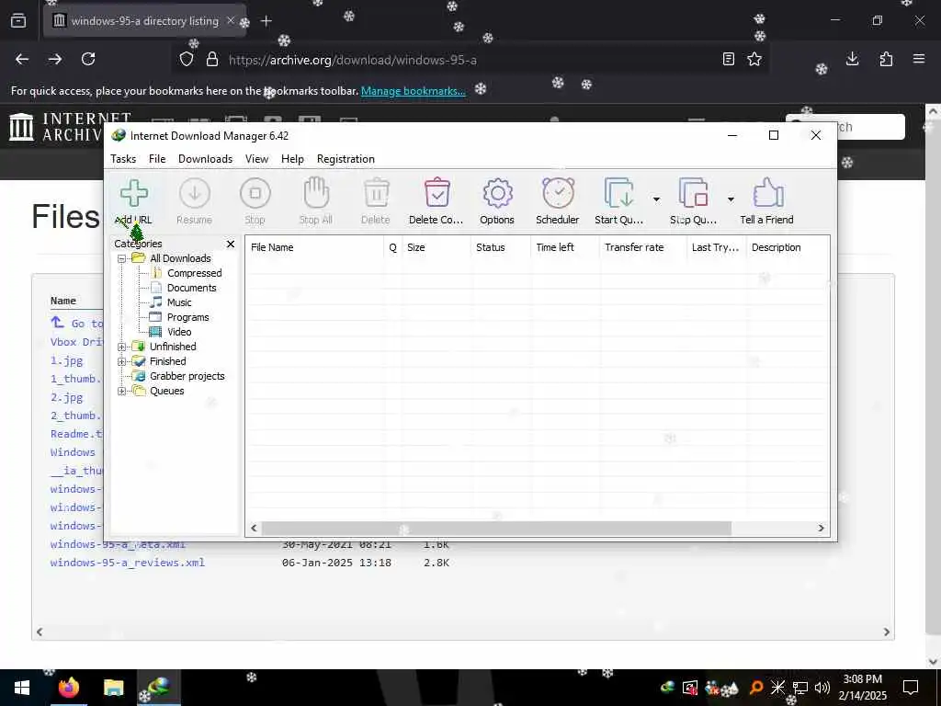The height and width of the screenshot is (706, 941).
Task: Open Start Queue dropdown arrow
Action: click(x=656, y=199)
